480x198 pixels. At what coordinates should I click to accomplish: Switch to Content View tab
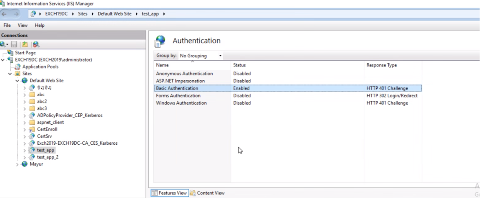[x=207, y=193]
